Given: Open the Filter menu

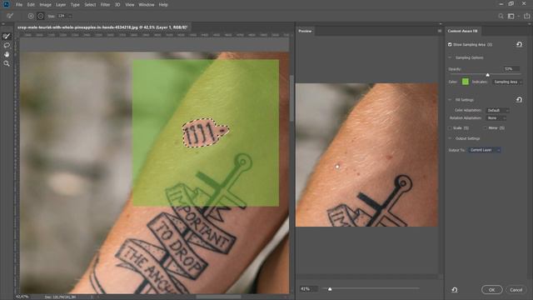Looking at the screenshot, I should 105,5.
